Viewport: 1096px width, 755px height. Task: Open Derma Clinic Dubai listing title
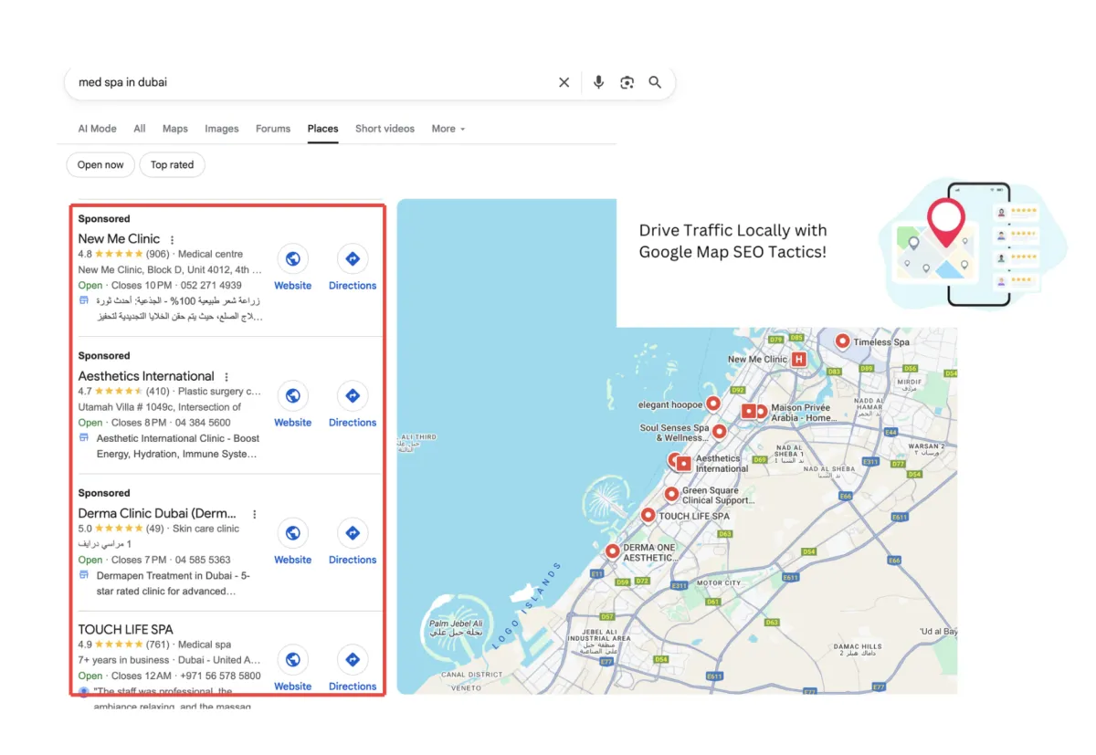point(157,513)
